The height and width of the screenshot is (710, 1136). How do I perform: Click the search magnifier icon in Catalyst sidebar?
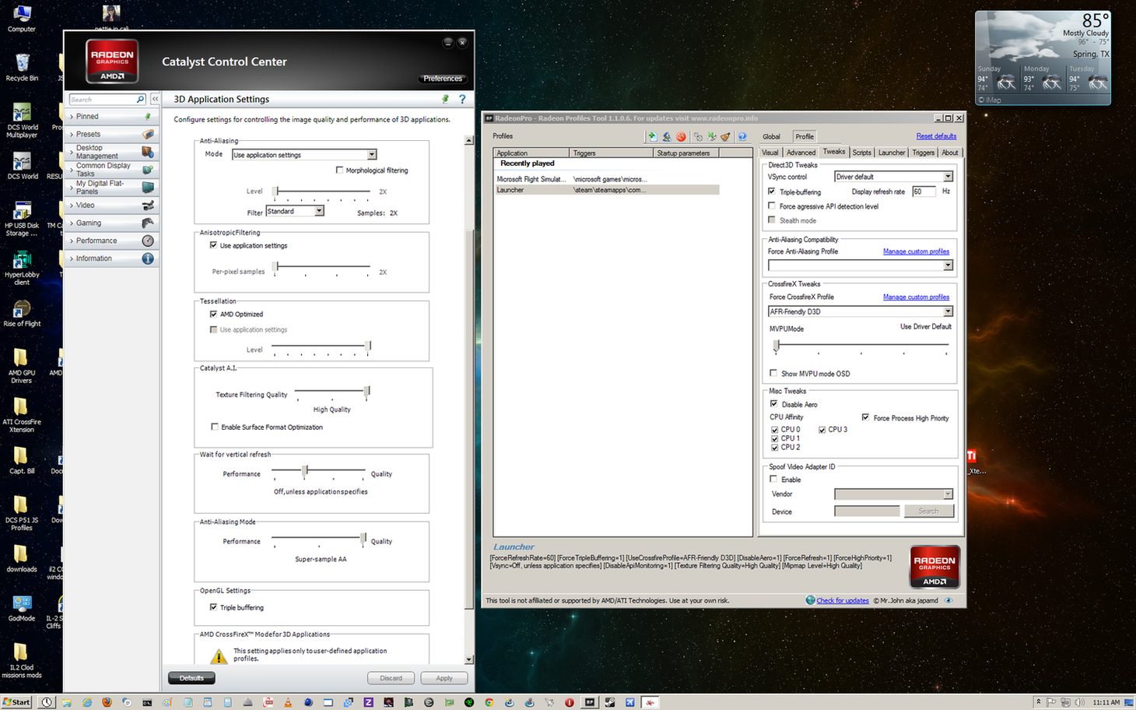140,100
